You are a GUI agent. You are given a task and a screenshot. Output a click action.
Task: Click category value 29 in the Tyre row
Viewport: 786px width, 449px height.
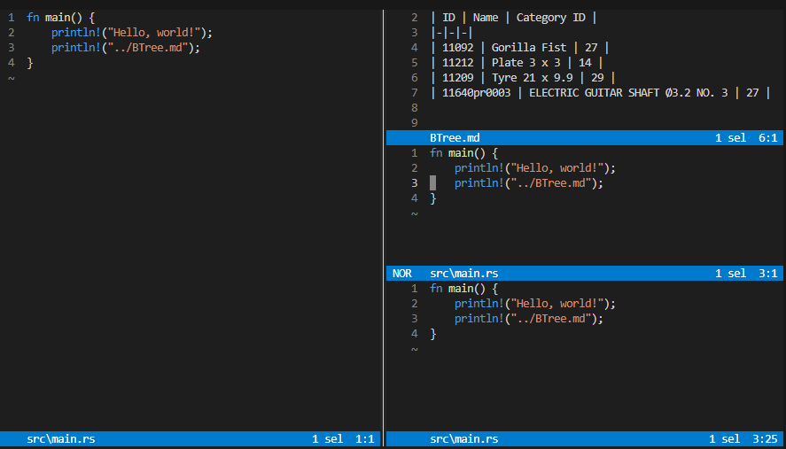(x=597, y=78)
